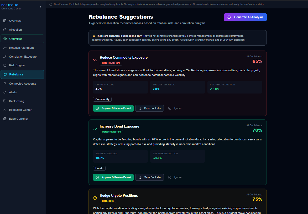The height and width of the screenshot is (214, 308).
Task: Click the Connected Accounts plug icon
Action: (x=5, y=84)
